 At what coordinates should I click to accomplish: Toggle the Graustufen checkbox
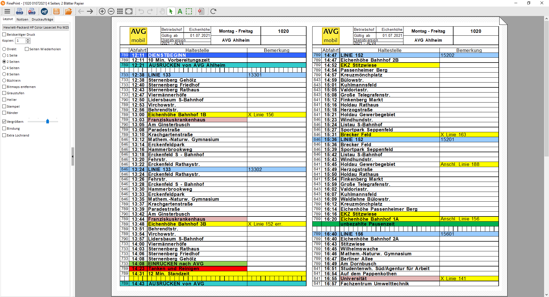4,93
